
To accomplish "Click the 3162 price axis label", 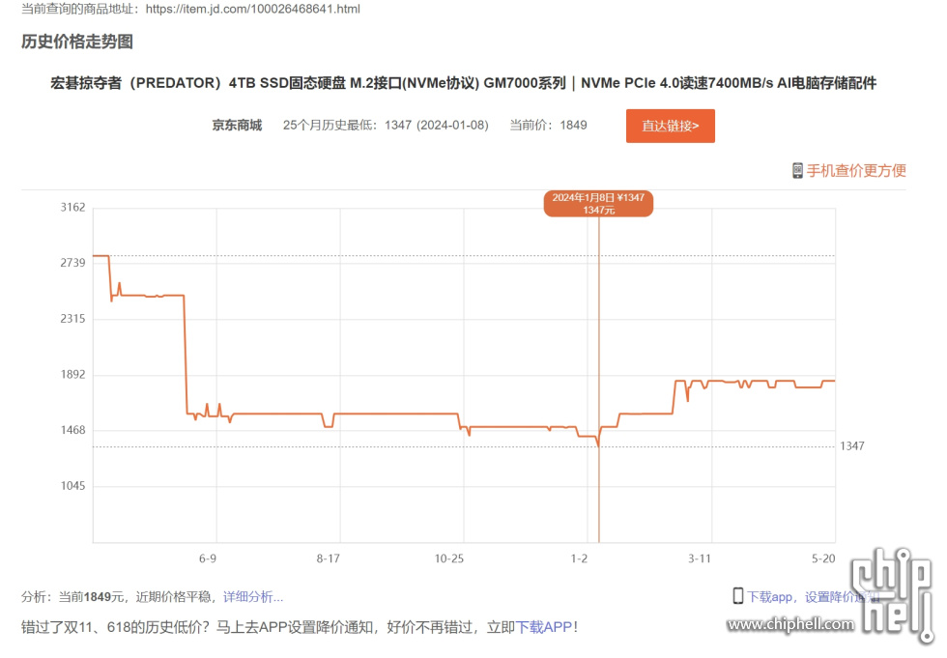I will [x=73, y=207].
